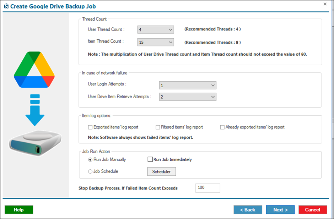Go back with the < Back button
334x219 pixels.
point(248,210)
